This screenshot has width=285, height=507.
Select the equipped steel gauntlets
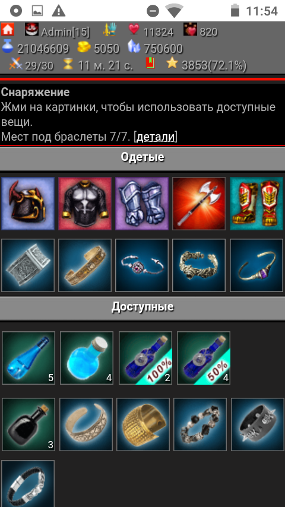(142, 204)
